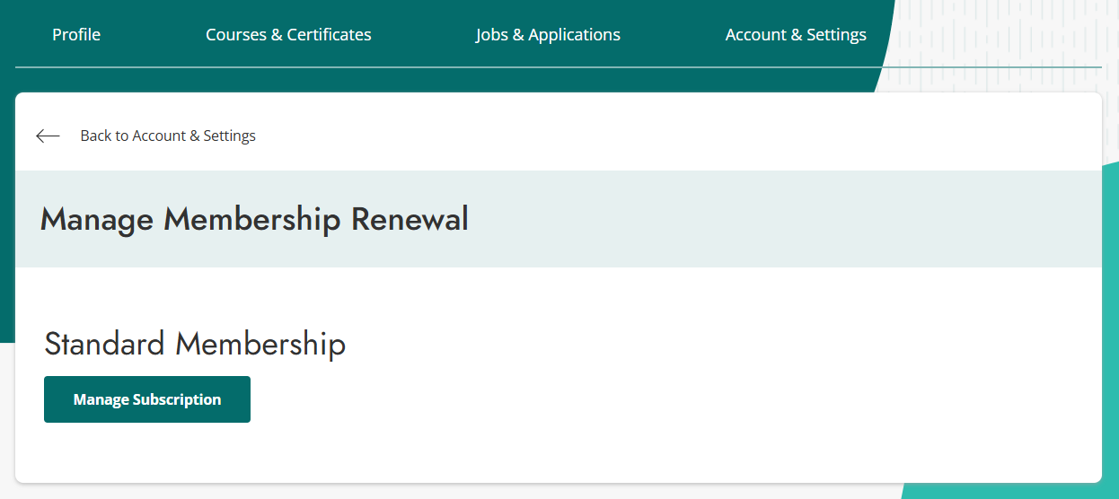Open the Profile tab
Viewport: 1119px width, 499px height.
click(x=76, y=35)
